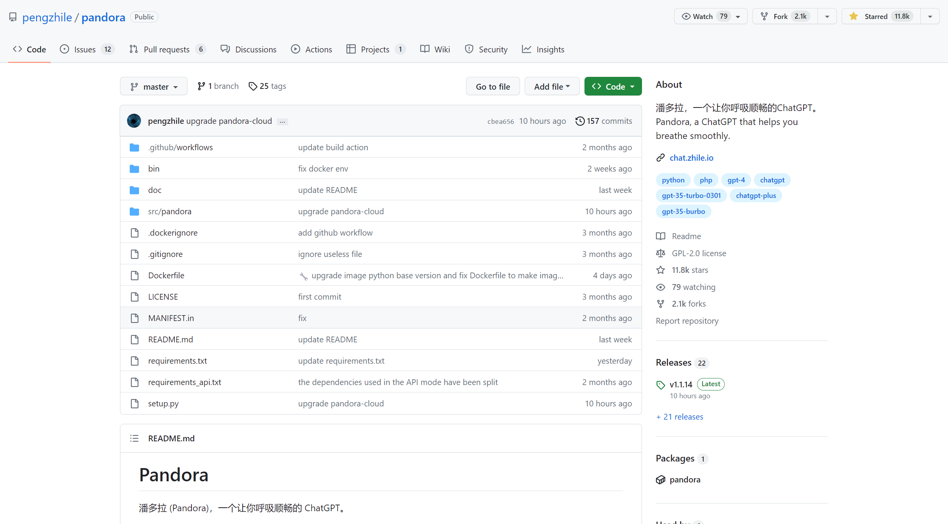Click the commit history clock icon
948x524 pixels.
[580, 121]
